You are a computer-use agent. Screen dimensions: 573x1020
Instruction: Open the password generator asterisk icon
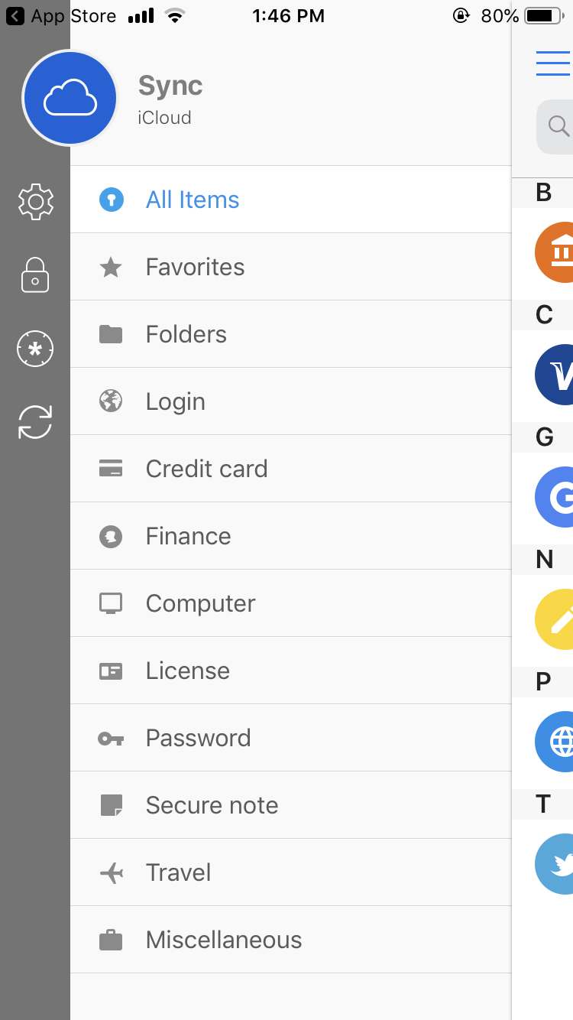(35, 349)
